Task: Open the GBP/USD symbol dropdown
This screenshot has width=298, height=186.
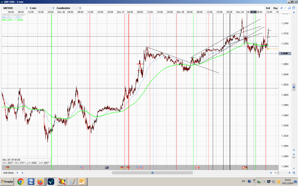Action: pyautogui.click(x=15, y=8)
